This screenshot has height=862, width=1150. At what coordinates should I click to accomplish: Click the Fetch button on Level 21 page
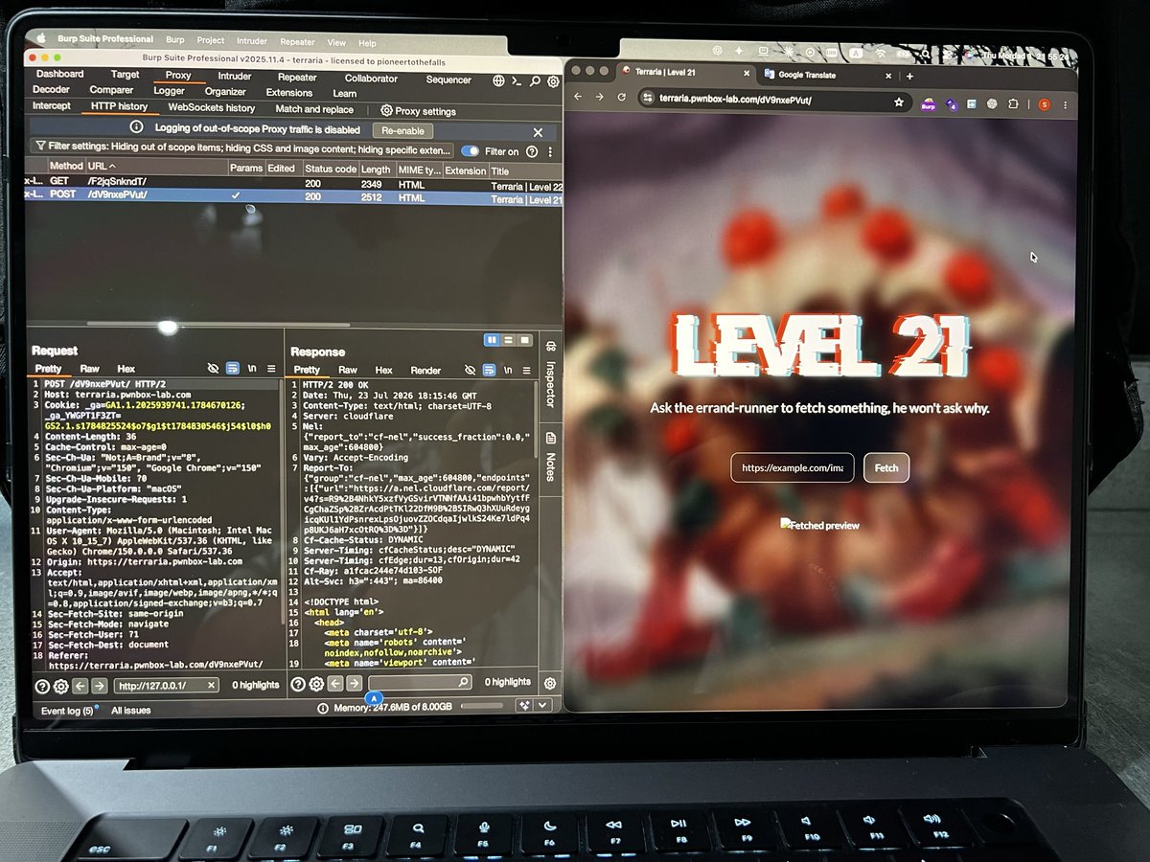[886, 467]
